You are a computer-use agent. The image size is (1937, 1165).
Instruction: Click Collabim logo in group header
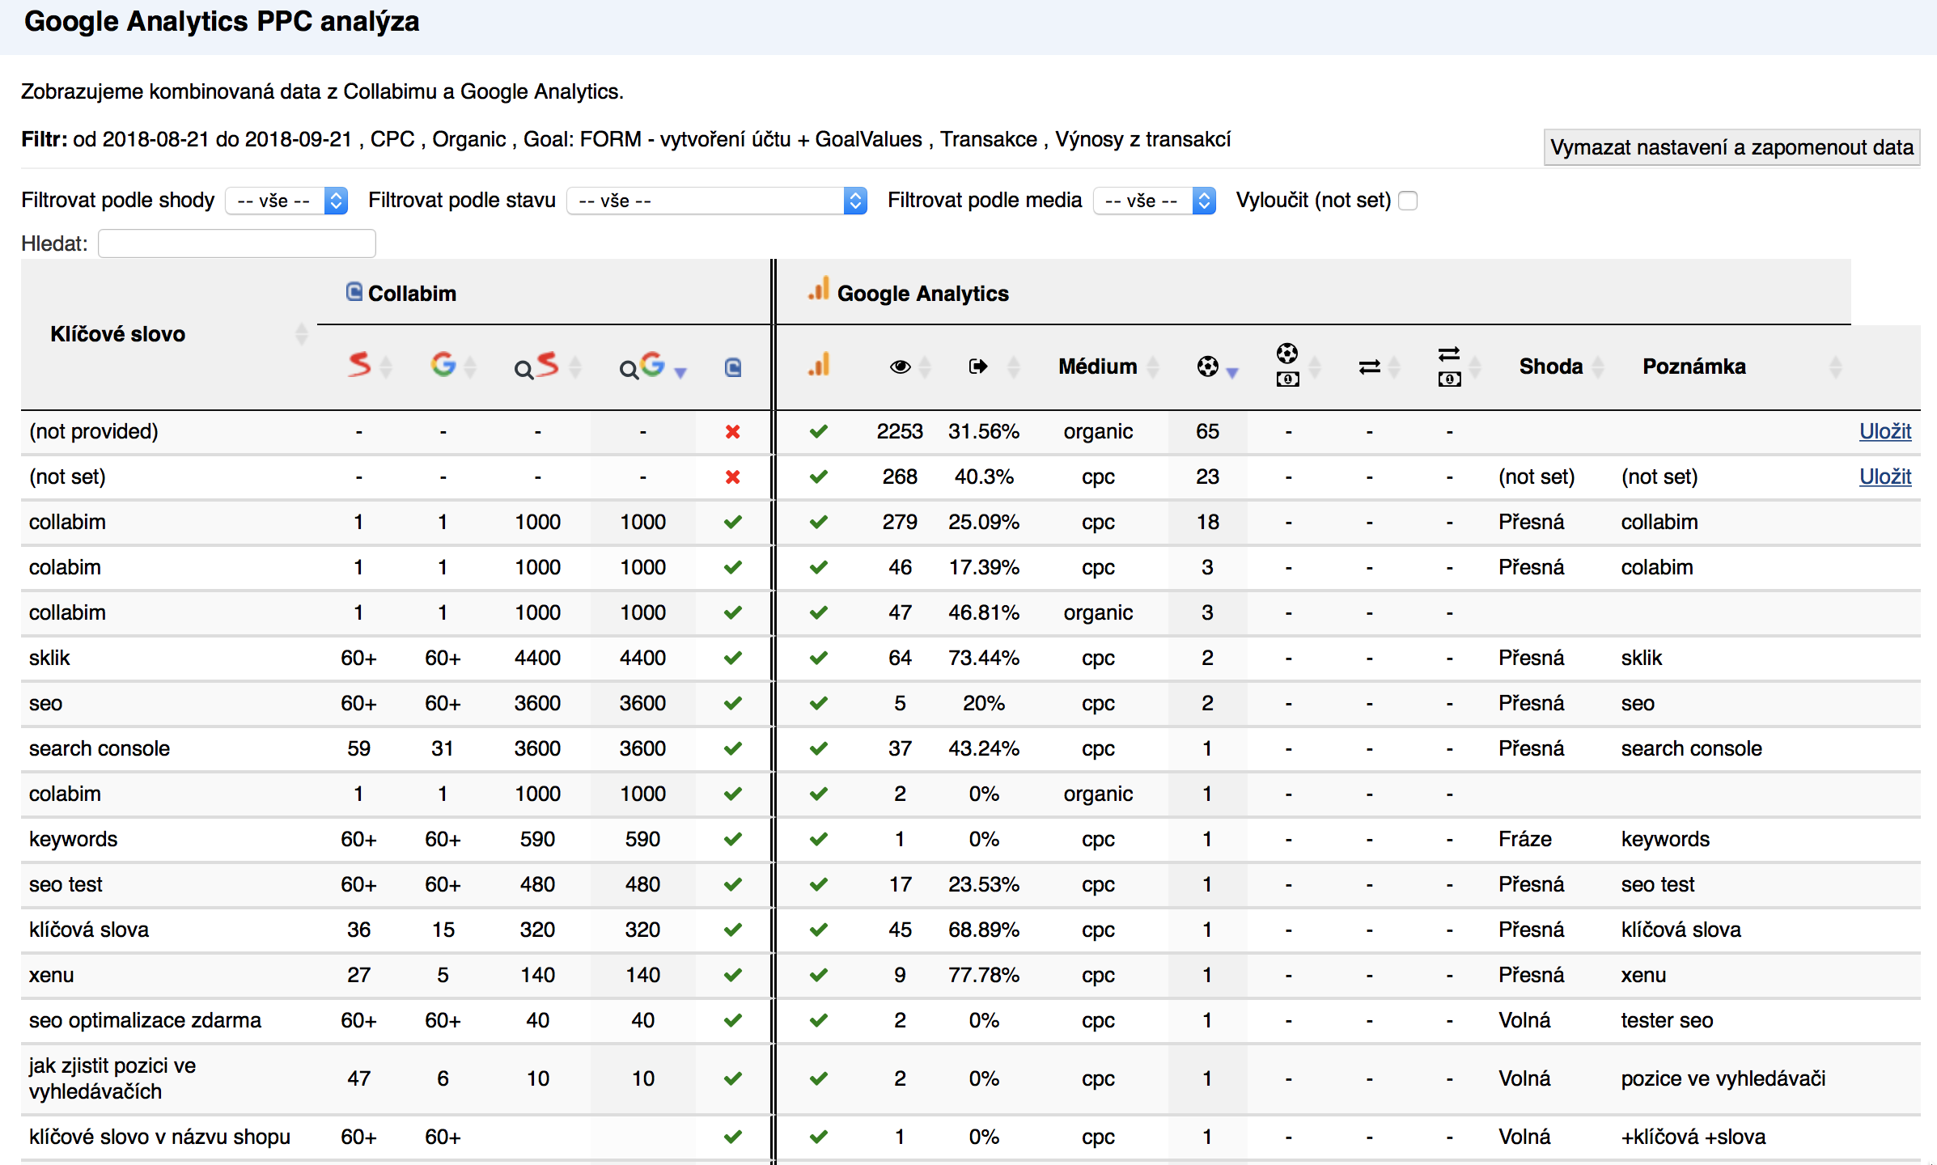(354, 292)
